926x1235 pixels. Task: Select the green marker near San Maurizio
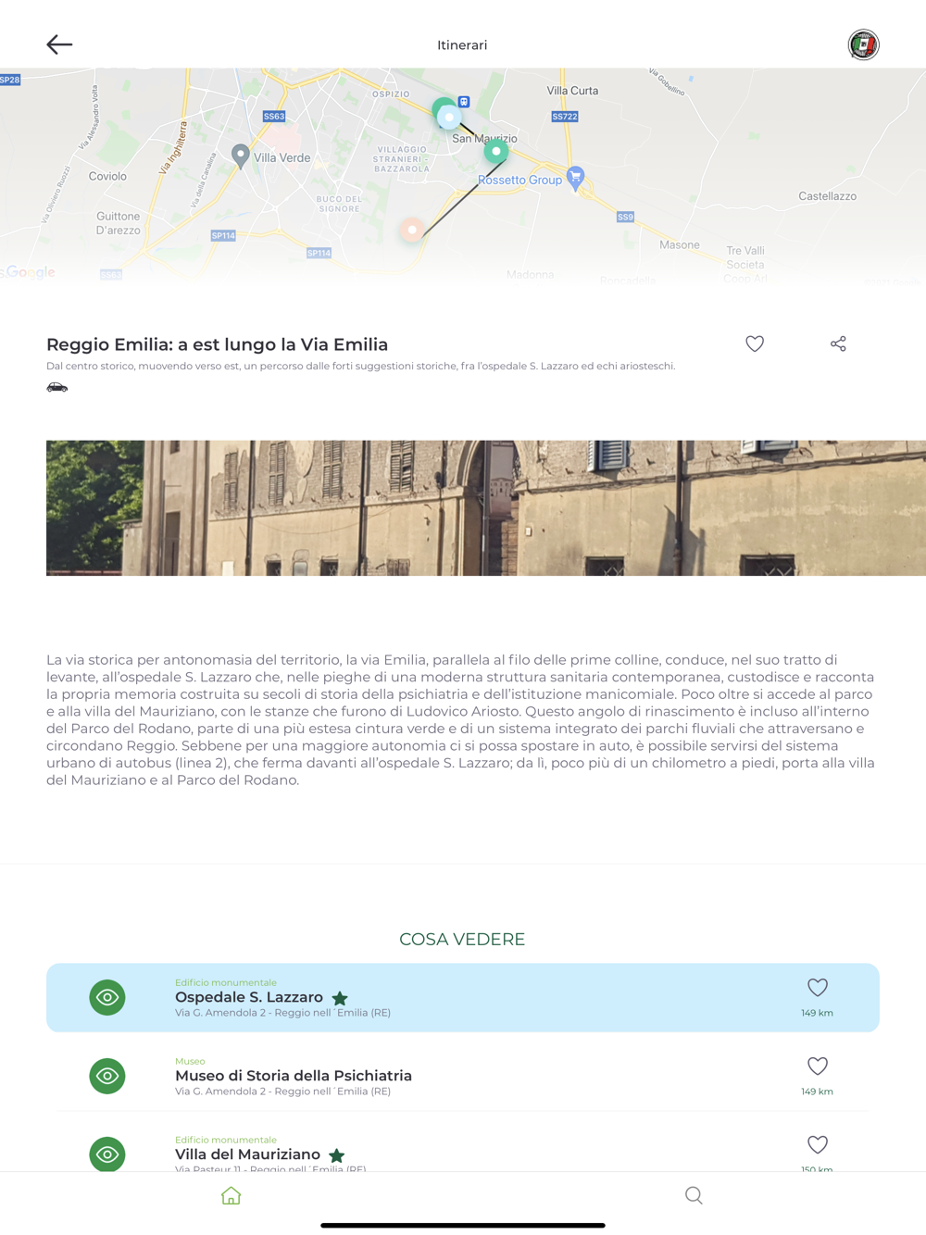click(496, 151)
